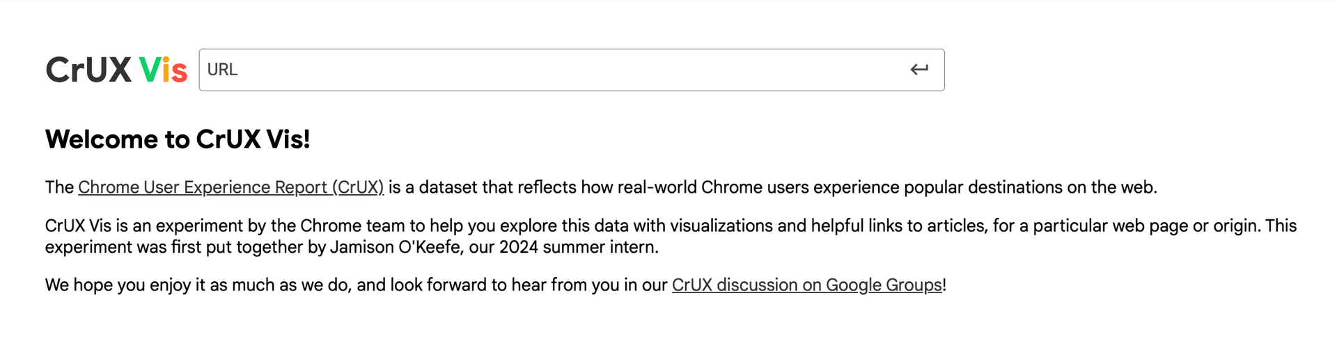Click the "URL" placeholder text
This screenshot has height=353, width=1337.
223,70
